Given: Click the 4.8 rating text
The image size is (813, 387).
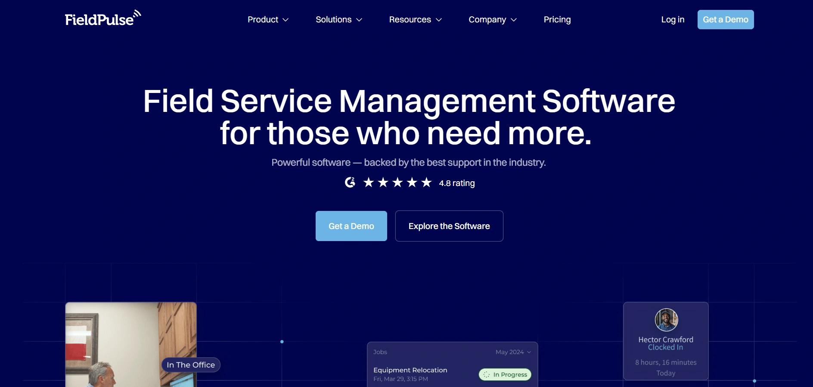Looking at the screenshot, I should [457, 183].
